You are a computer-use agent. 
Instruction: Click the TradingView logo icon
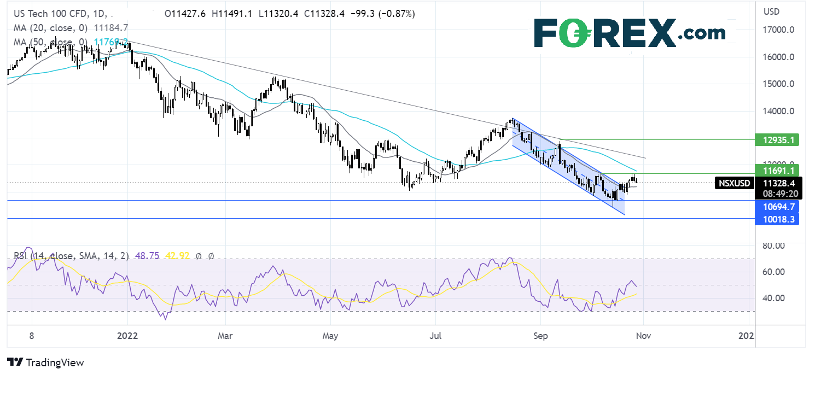[x=15, y=362]
